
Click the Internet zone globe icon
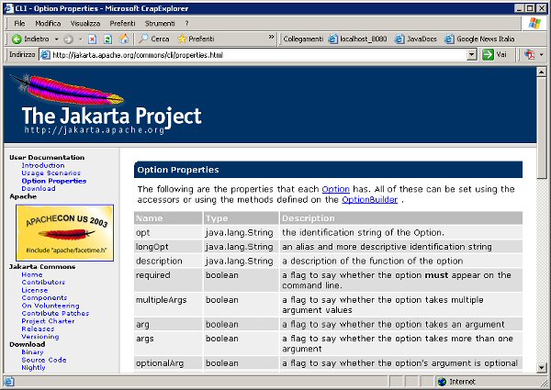(x=442, y=382)
